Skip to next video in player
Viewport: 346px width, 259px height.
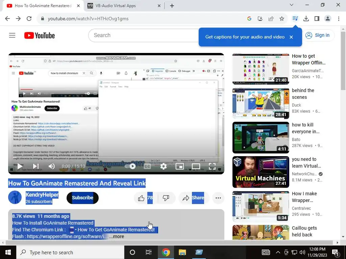pyautogui.click(x=36, y=166)
